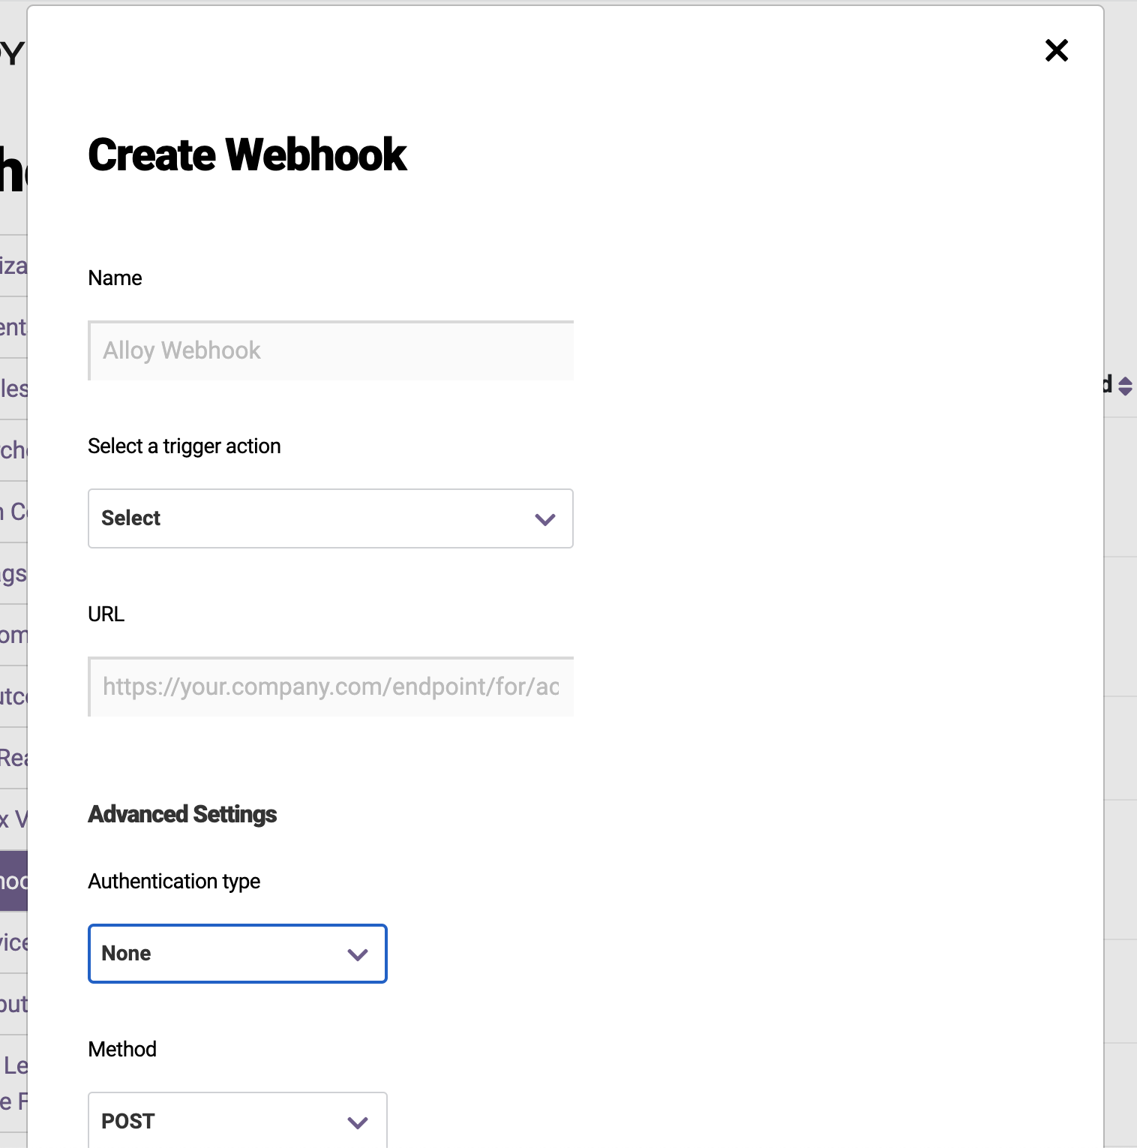Click the 'Advanced Settings' section heading
This screenshot has width=1137, height=1148.
(182, 814)
